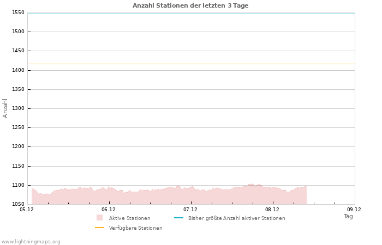Toggle Bisher größte Anzahl aktiver Stationen series
Viewport: 382px width, 245px height.
coord(236,218)
